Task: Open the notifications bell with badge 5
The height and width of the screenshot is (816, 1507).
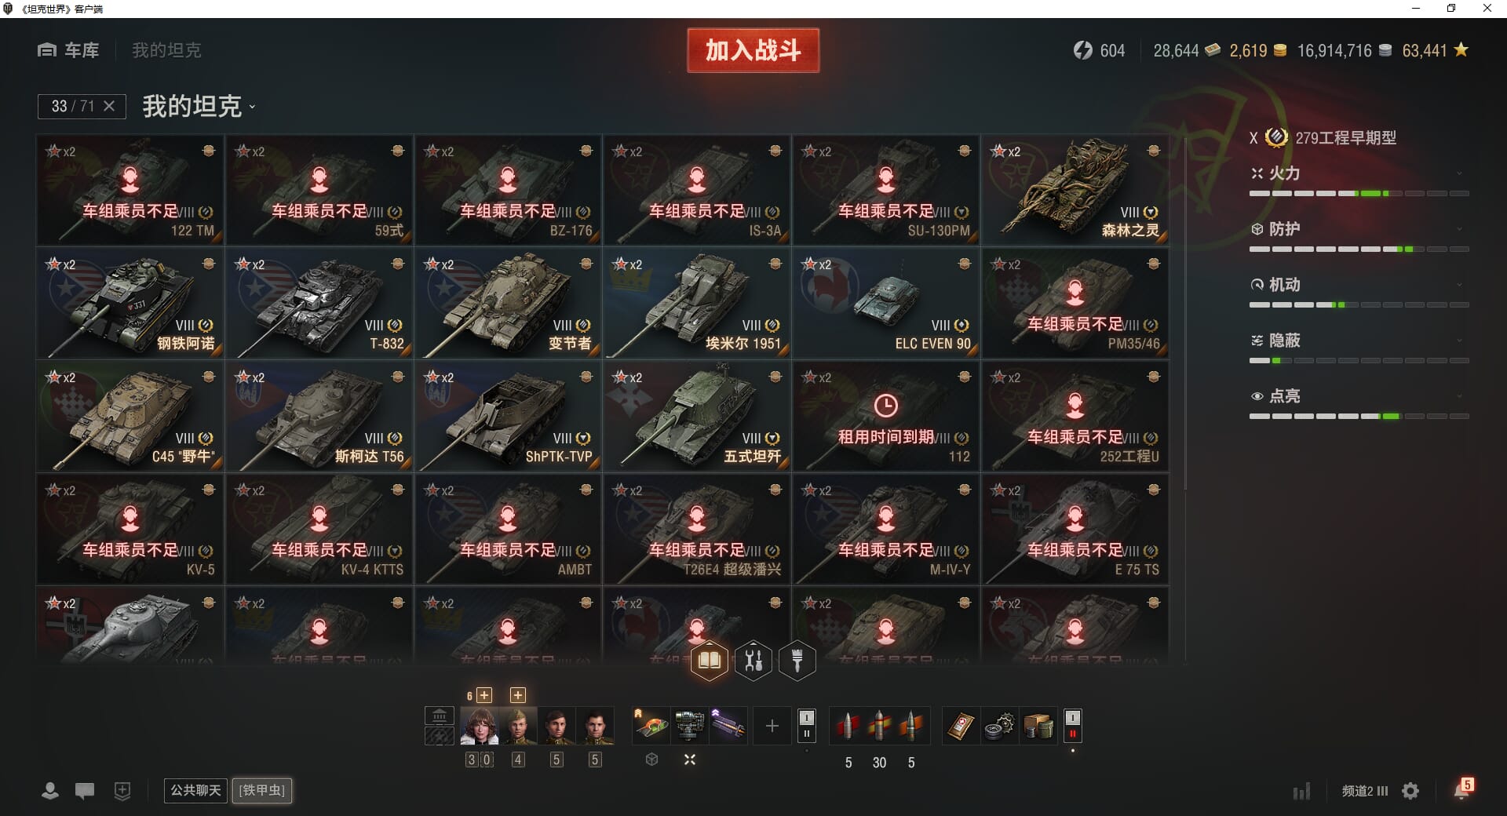Action: 1462,789
